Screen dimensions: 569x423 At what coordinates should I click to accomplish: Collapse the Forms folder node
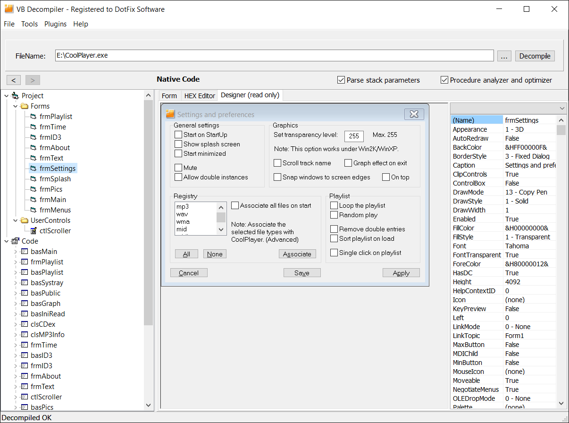click(16, 106)
